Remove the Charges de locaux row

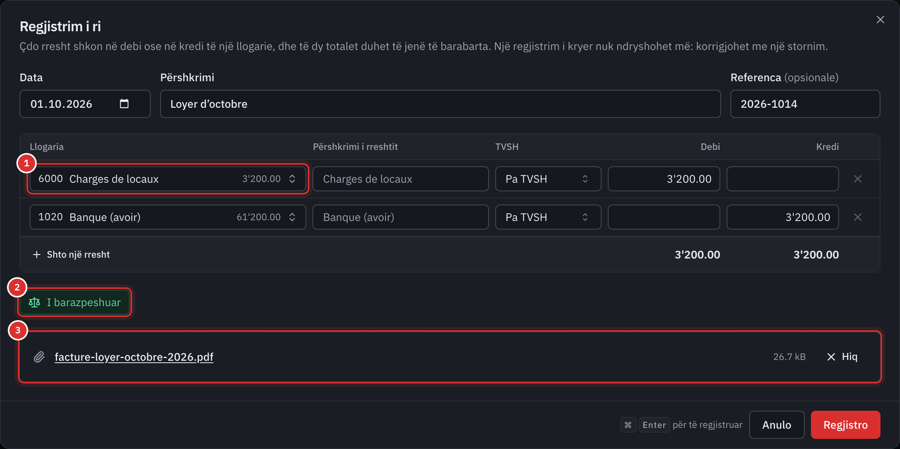[x=857, y=179]
